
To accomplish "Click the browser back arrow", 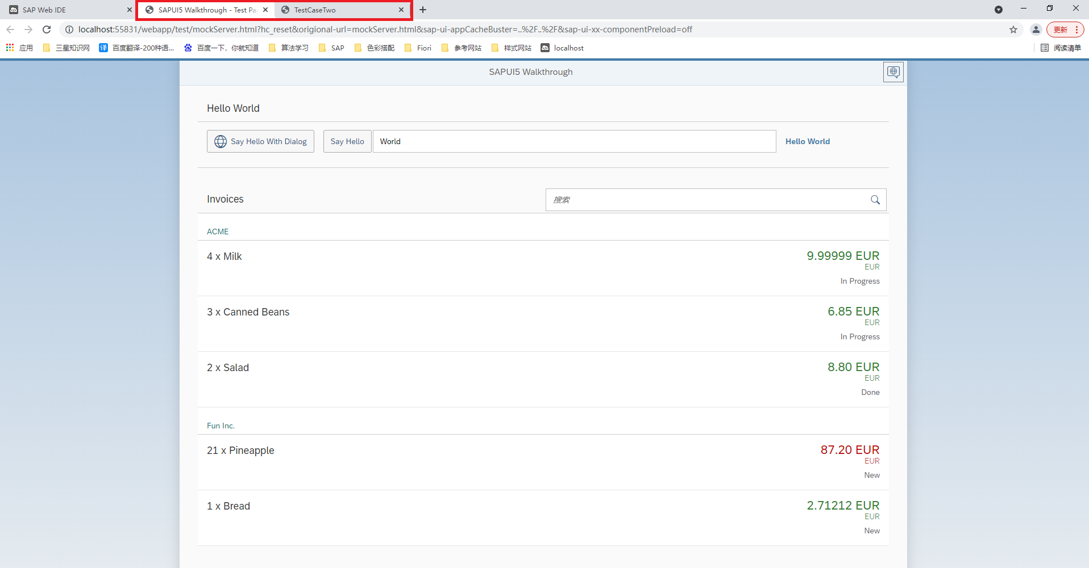I will coord(10,30).
